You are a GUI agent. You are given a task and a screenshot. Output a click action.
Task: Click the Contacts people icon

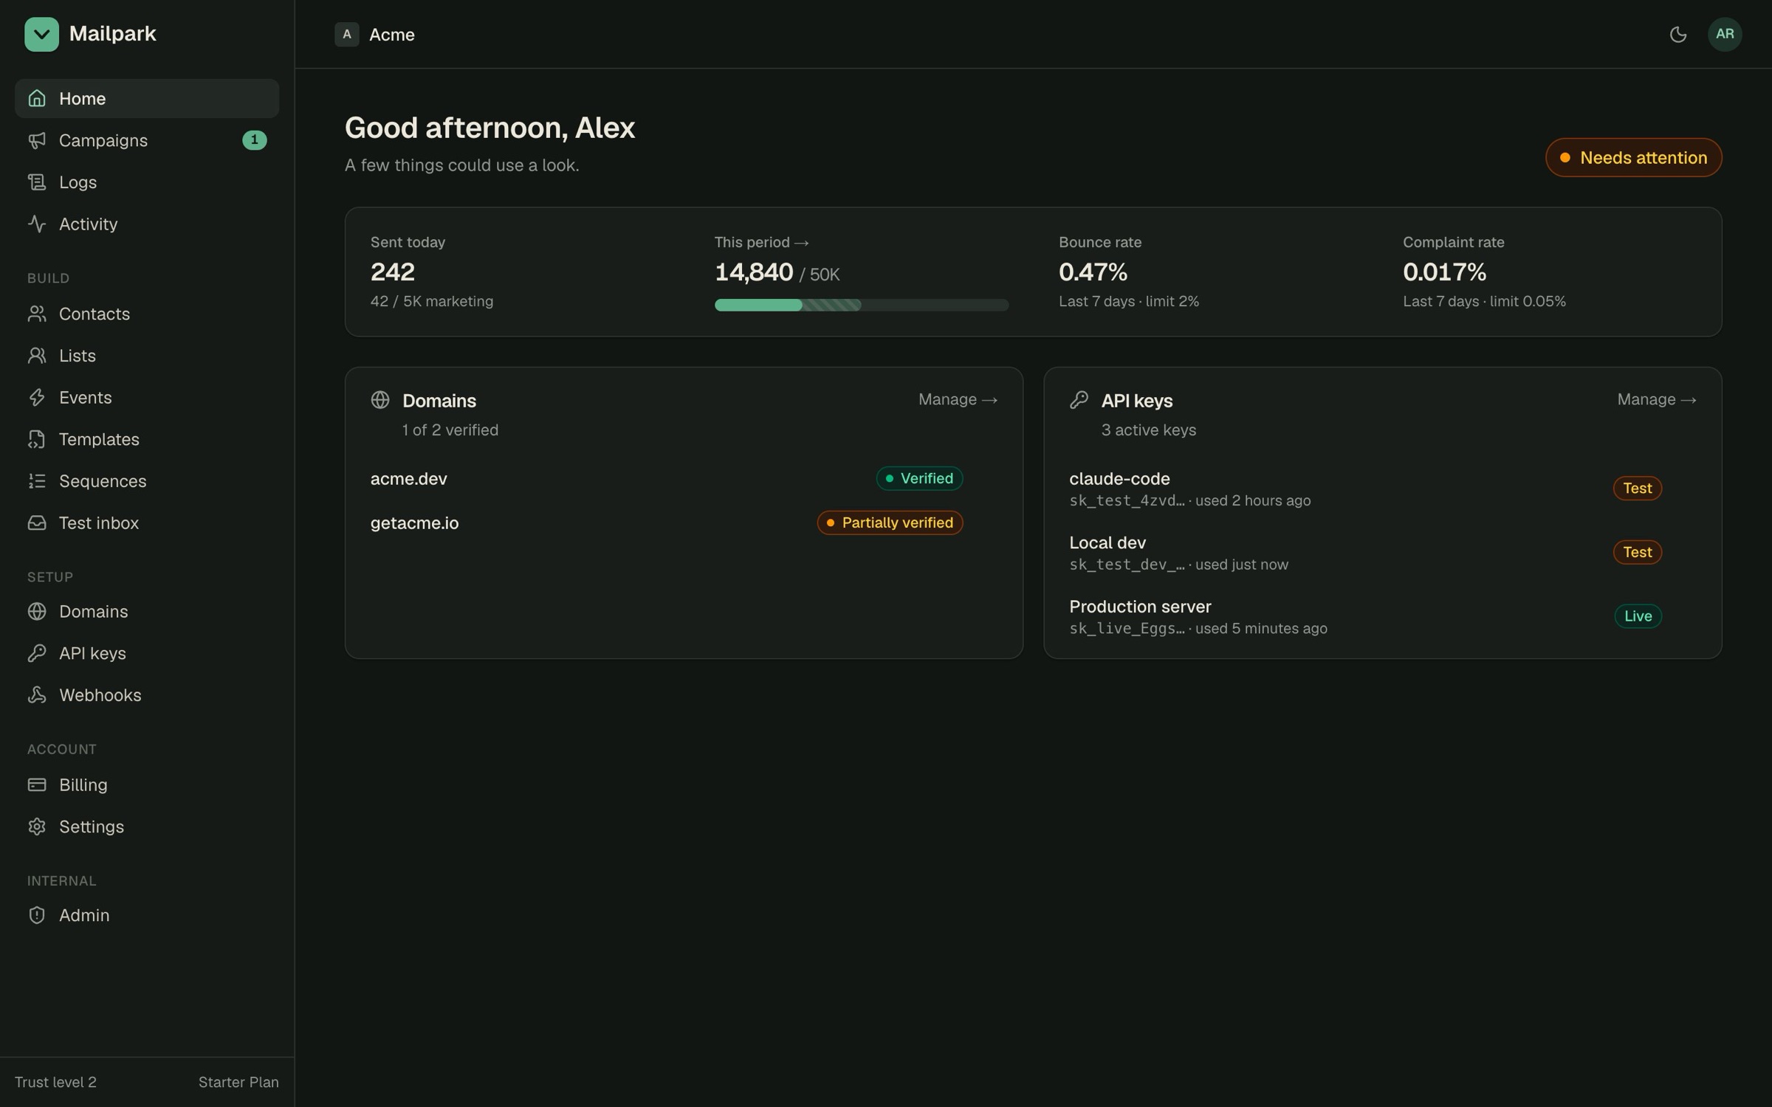point(37,314)
